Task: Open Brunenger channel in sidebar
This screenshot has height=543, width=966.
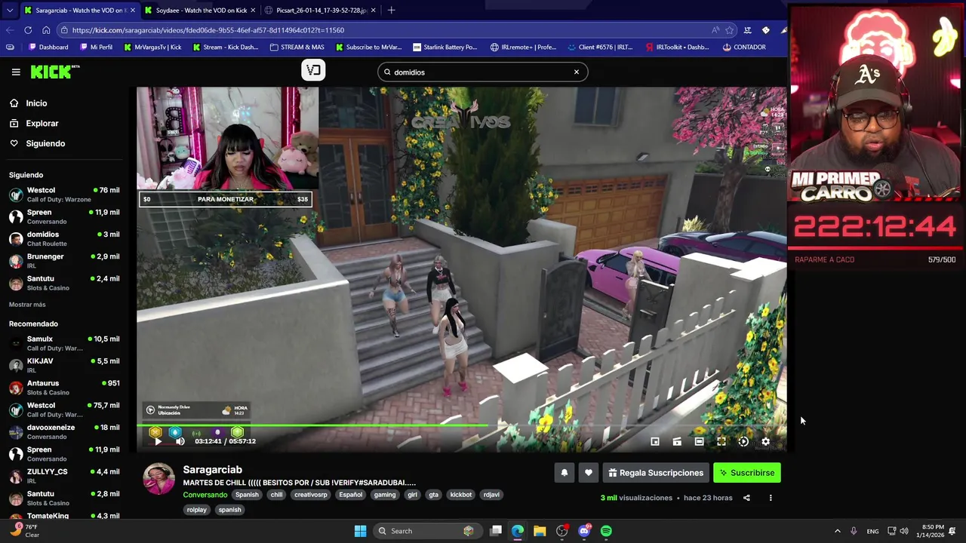Action: pos(63,260)
